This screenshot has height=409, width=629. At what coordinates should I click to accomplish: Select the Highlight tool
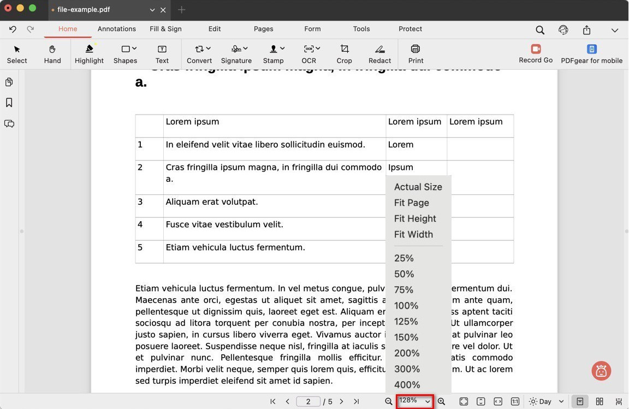pos(89,54)
